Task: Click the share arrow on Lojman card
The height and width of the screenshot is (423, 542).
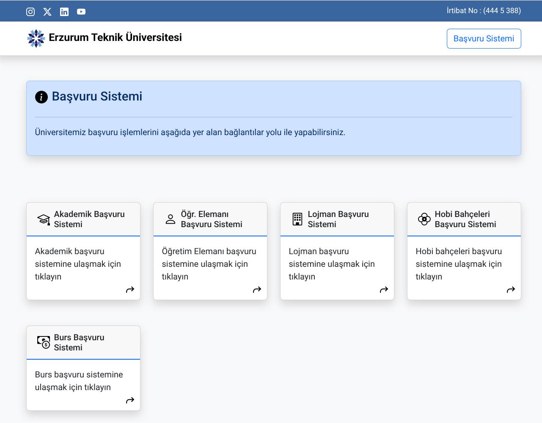Action: click(x=384, y=290)
